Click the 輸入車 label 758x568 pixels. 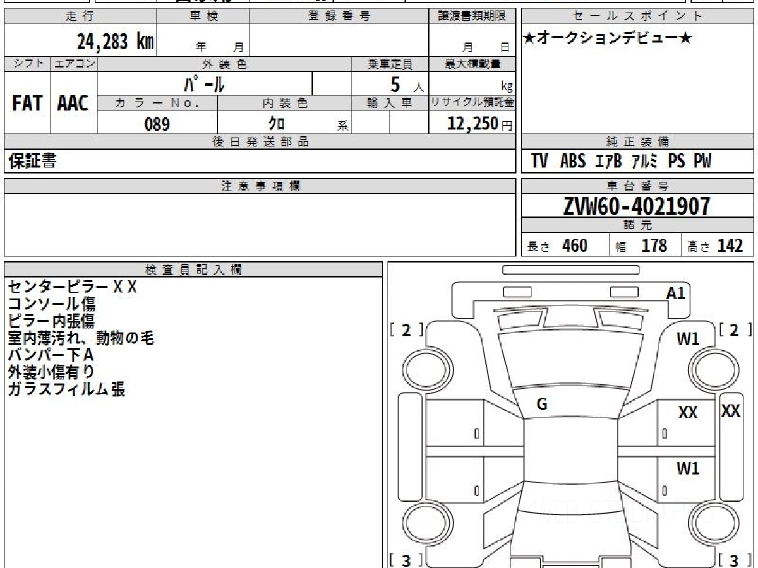[390, 103]
